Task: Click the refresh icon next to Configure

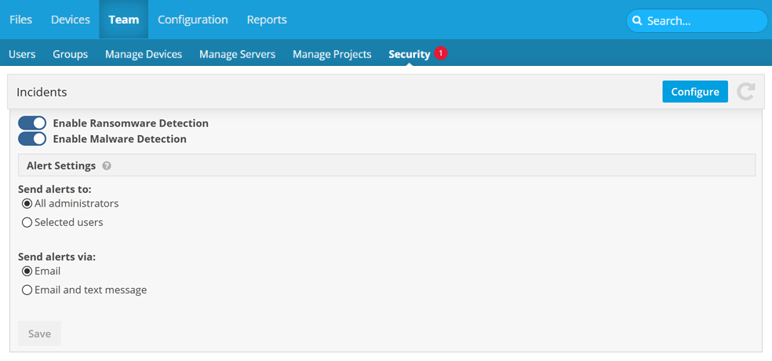Action: coord(745,92)
